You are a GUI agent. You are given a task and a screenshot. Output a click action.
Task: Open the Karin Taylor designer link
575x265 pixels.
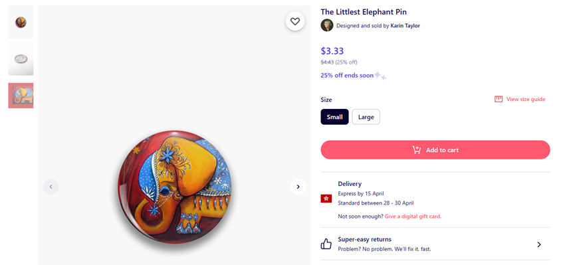pos(405,26)
